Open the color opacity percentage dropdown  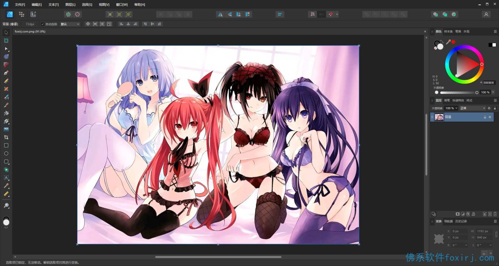coord(493,92)
